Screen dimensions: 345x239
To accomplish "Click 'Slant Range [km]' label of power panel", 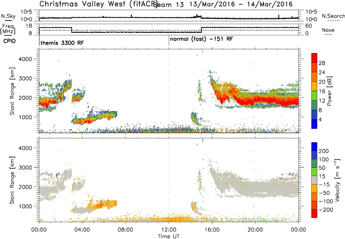I will (x=12, y=91).
